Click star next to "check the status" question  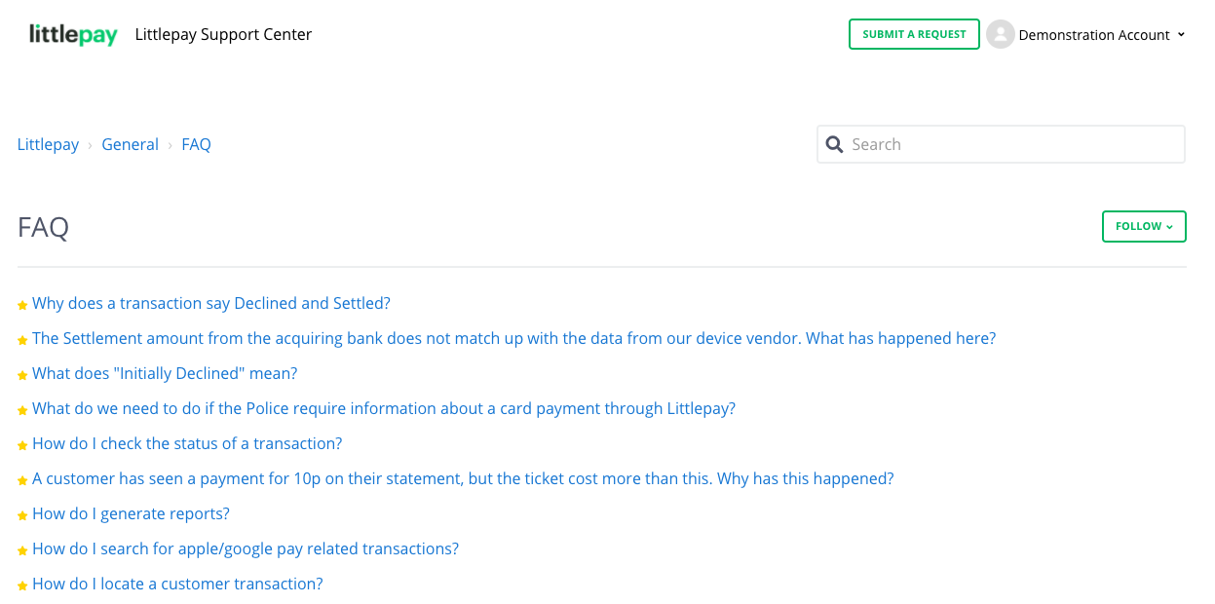(22, 445)
